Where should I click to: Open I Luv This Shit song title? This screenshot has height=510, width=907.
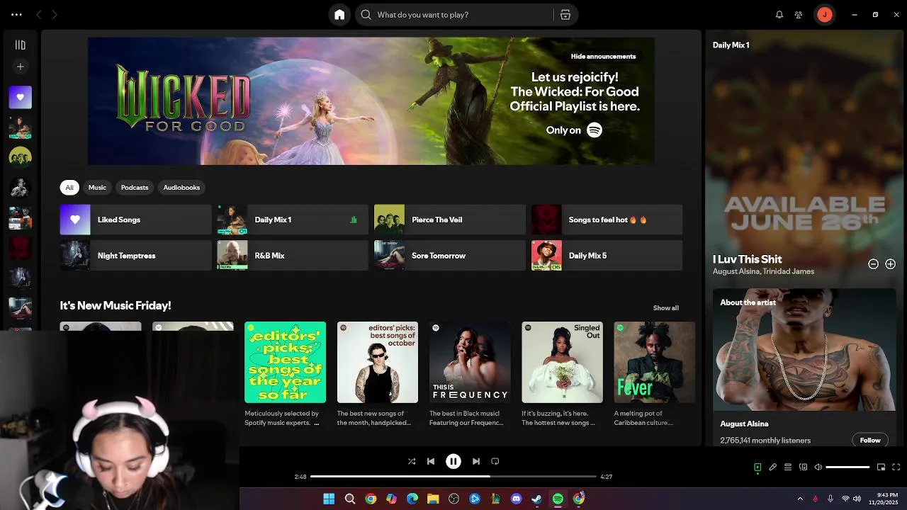click(747, 259)
